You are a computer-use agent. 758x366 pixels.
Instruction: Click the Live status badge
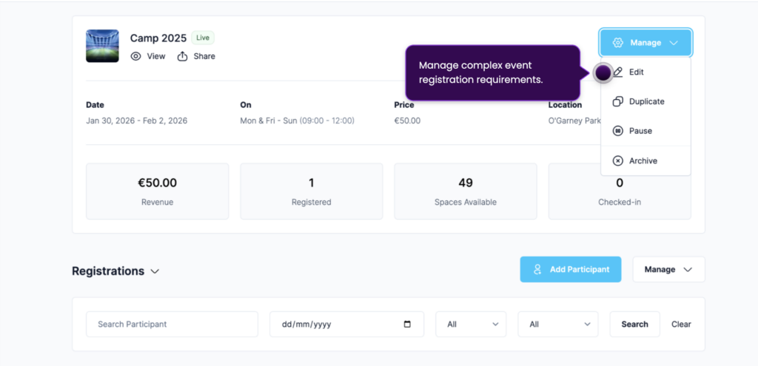203,38
